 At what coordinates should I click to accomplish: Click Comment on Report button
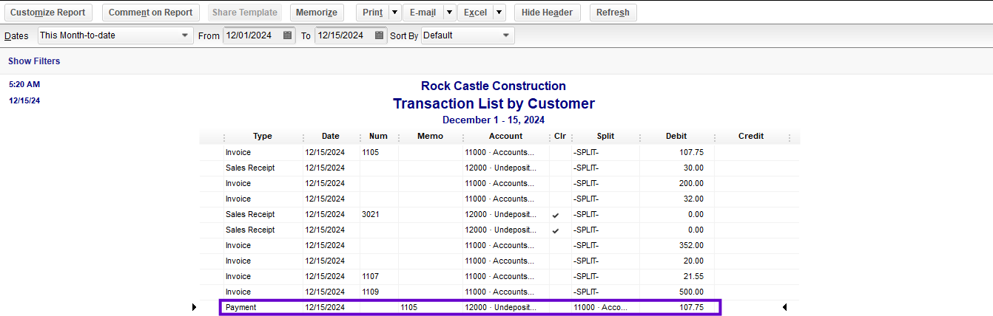click(x=150, y=13)
